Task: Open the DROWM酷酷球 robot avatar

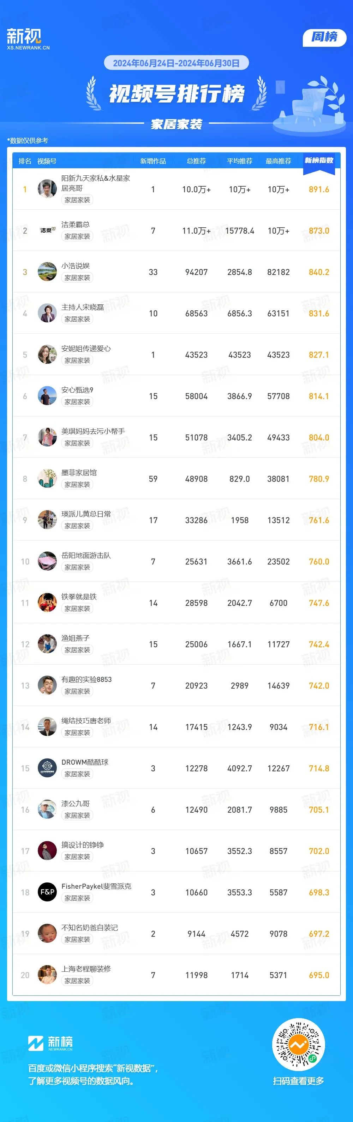Action: 47,768
